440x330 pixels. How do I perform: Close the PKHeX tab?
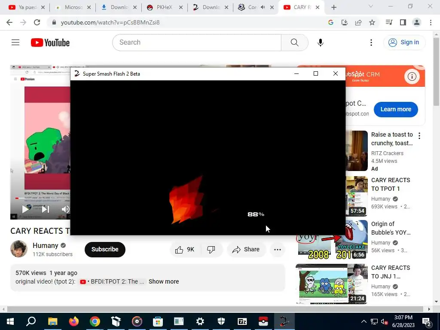click(x=181, y=7)
